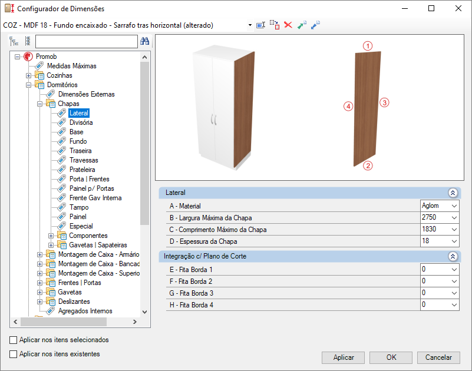This screenshot has height=371, width=472.
Task: Expand the Cozinhas tree folder
Action: tap(29, 75)
